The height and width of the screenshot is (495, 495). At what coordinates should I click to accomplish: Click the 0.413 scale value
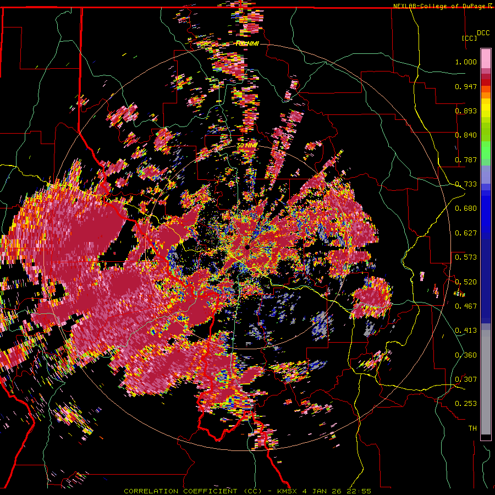[x=466, y=331]
